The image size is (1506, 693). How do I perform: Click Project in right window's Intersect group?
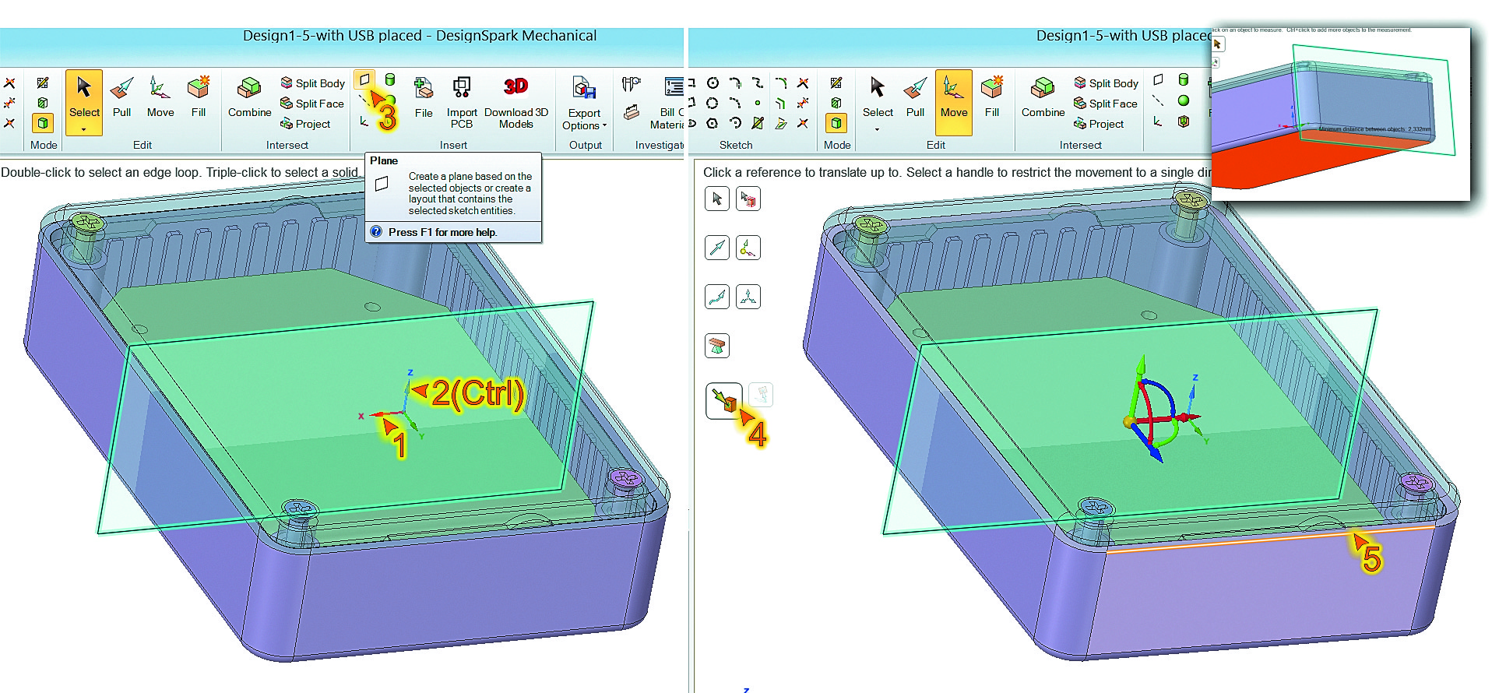[1099, 124]
